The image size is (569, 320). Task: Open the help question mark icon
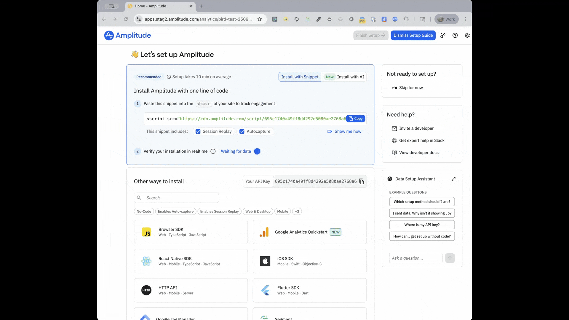coord(455,35)
